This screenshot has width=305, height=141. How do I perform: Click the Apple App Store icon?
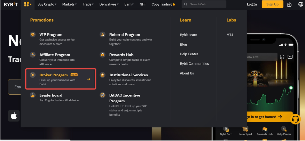[x=14, y=116]
